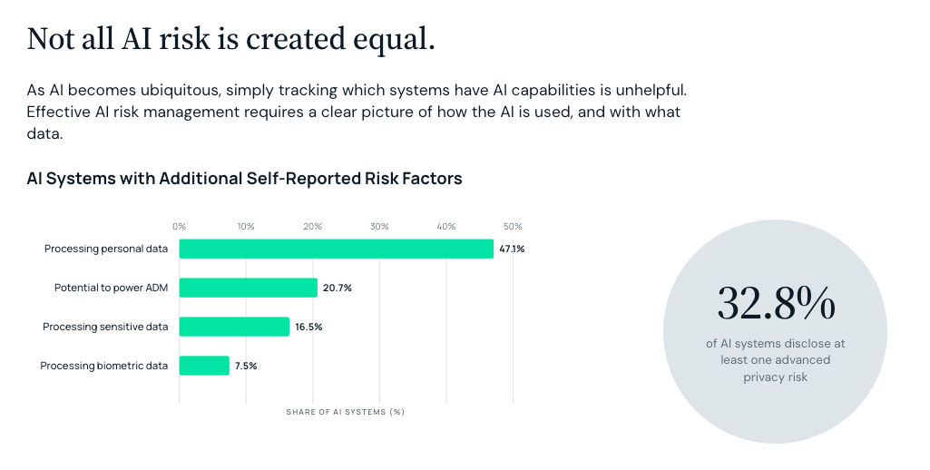The height and width of the screenshot is (470, 930).
Task: Click the Processing personal data bar
Action: point(337,249)
